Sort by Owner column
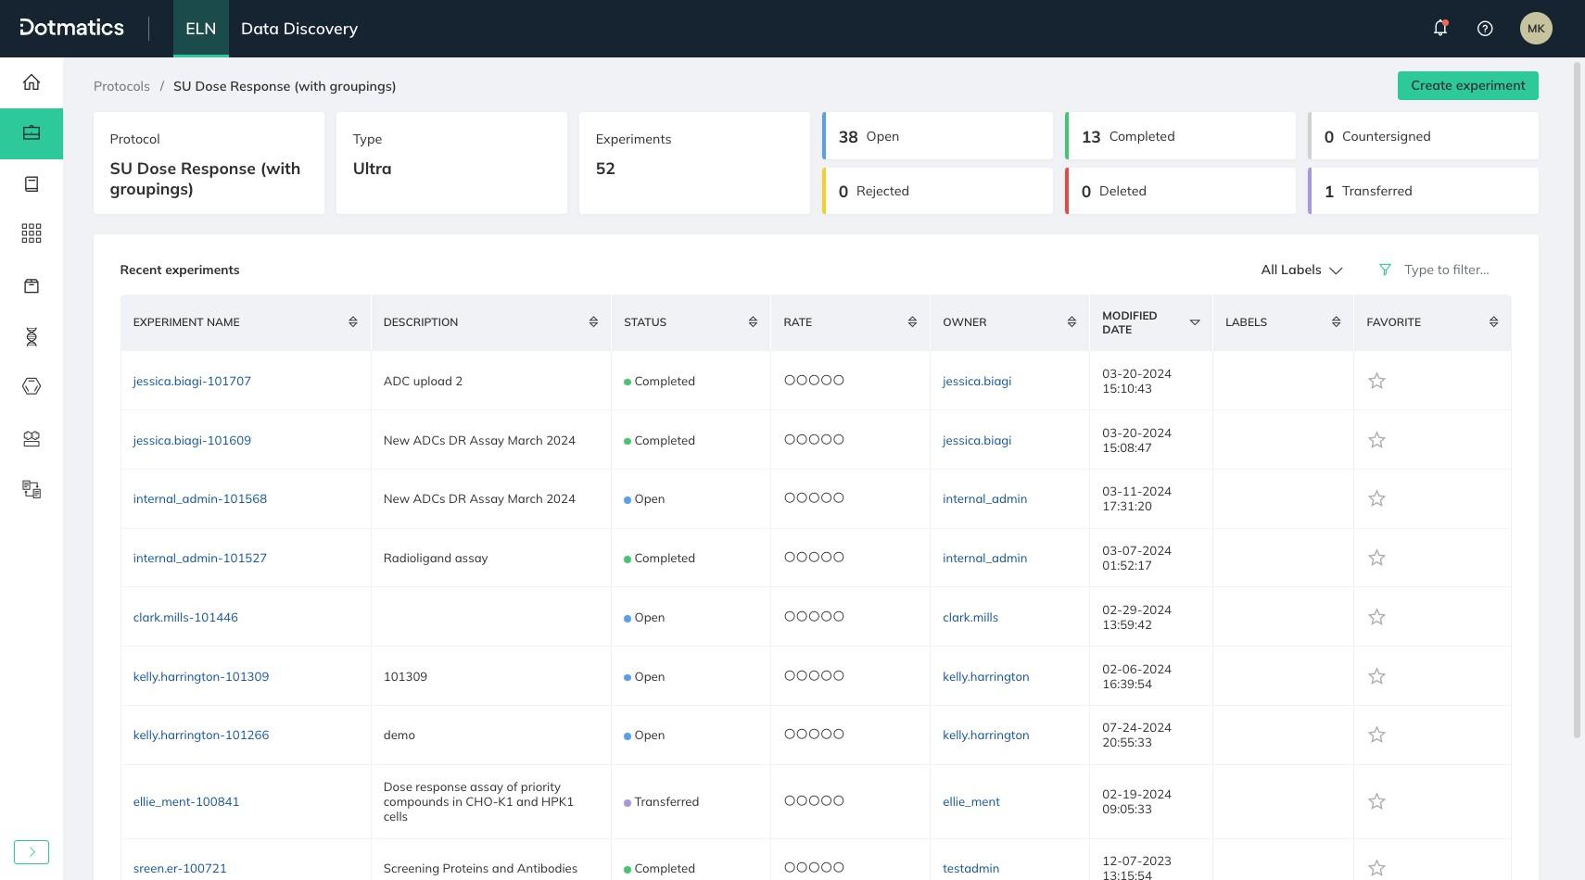Viewport: 1585px width, 880px height. [x=1071, y=322]
